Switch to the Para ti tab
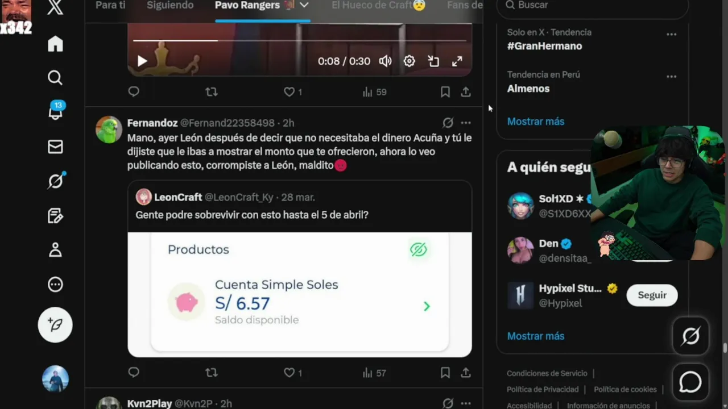The image size is (728, 409). (x=110, y=5)
